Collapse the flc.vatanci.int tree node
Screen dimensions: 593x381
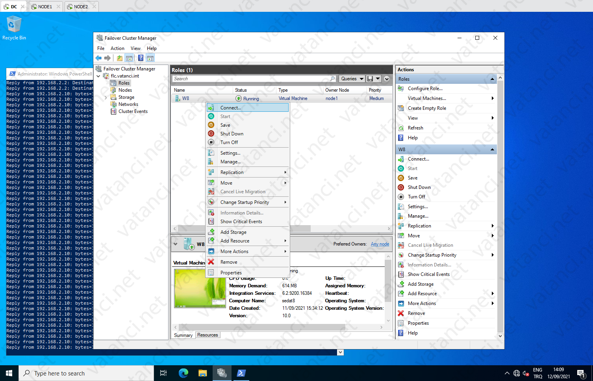[98, 76]
